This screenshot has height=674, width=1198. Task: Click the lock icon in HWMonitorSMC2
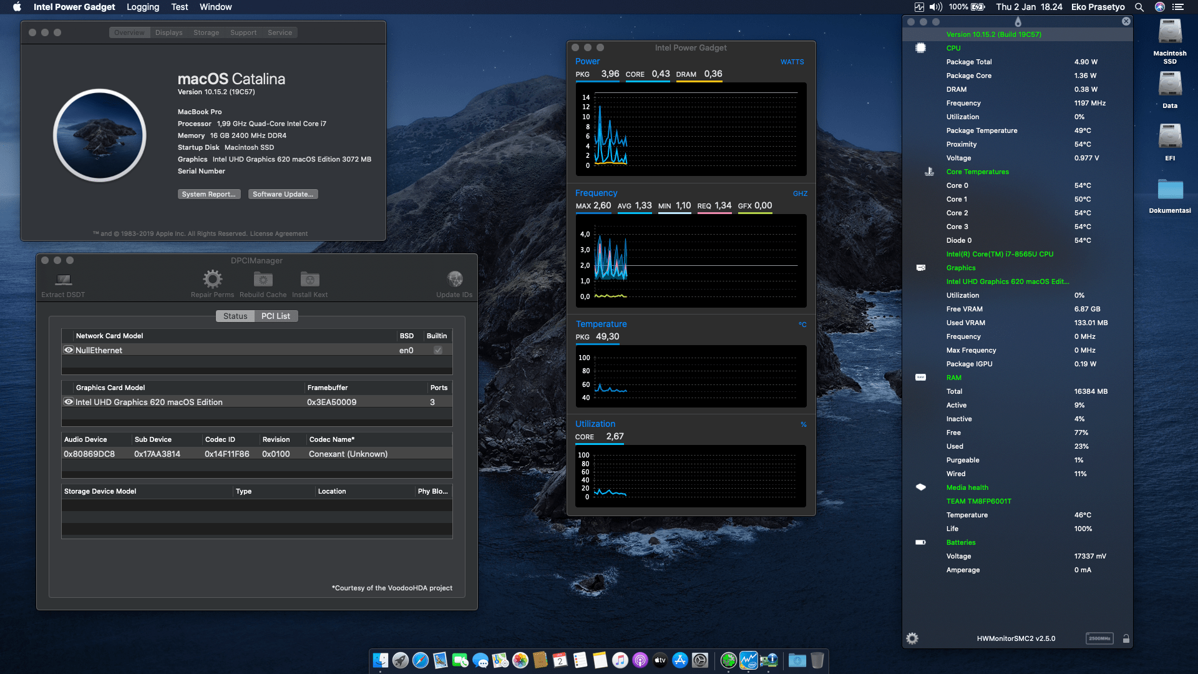pyautogui.click(x=1126, y=638)
